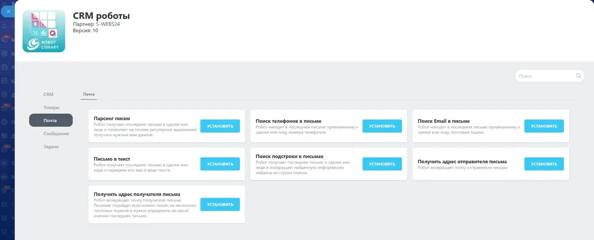
Task: Install Получить адрес отправителя письма robot
Action: click(544, 164)
